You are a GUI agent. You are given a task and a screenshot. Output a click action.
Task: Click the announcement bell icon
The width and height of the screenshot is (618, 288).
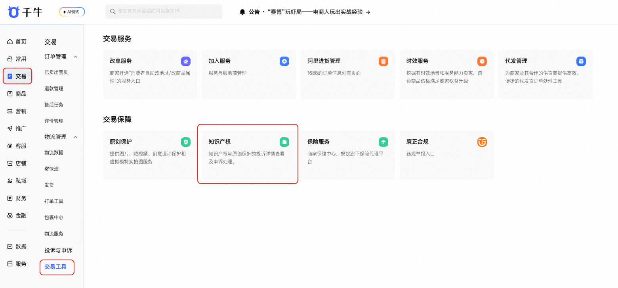(x=242, y=12)
